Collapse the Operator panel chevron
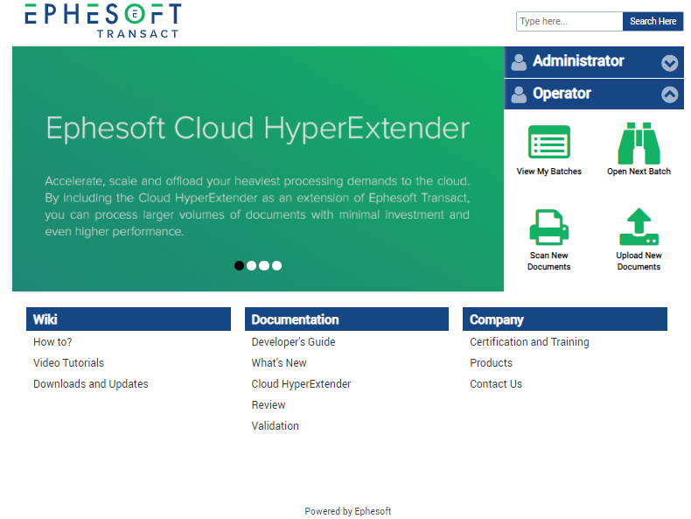This screenshot has width=691, height=519. click(669, 95)
